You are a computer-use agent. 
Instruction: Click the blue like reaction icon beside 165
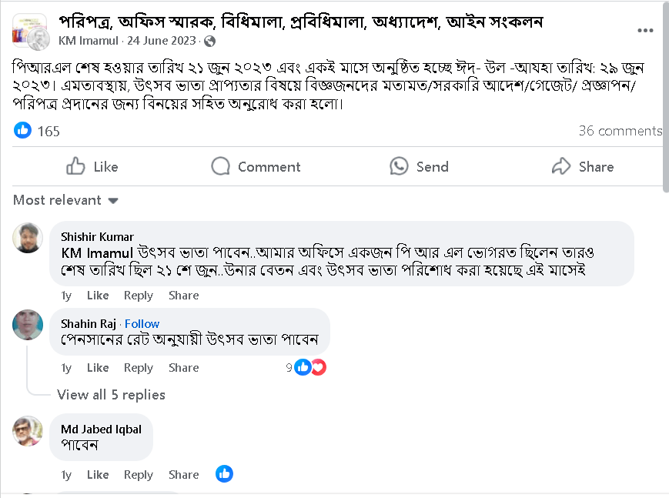point(23,131)
